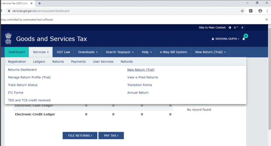Select the Refunds submenu
The image size is (271, 146).
(127, 61)
